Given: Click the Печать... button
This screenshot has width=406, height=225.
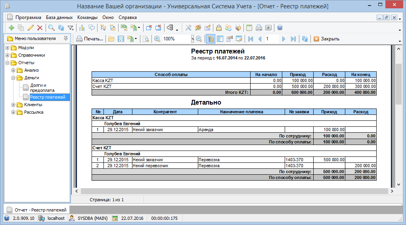Looking at the screenshot, I should click(90, 39).
